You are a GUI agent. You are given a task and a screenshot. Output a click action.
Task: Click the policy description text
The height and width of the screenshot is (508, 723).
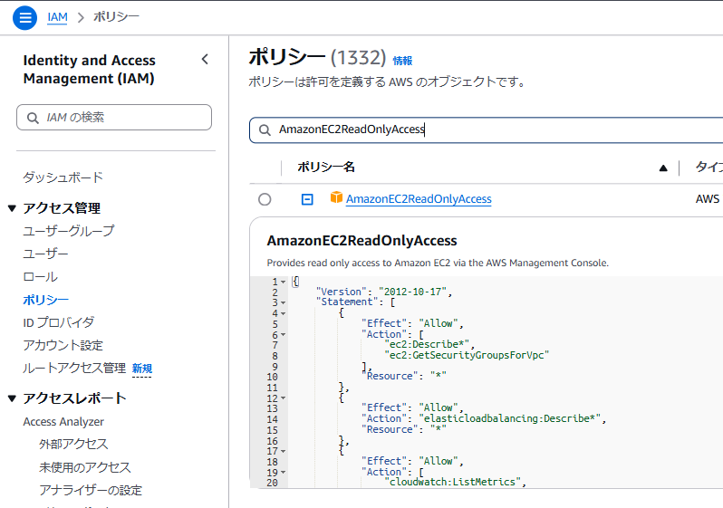click(438, 263)
